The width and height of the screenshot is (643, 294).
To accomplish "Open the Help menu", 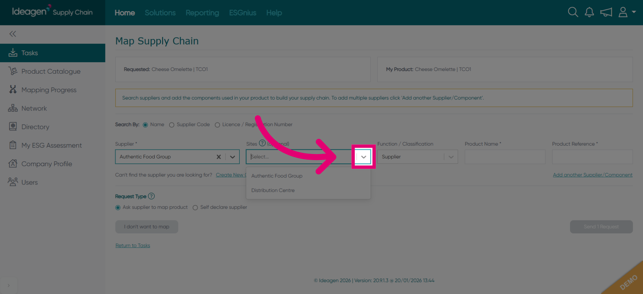I will (274, 13).
